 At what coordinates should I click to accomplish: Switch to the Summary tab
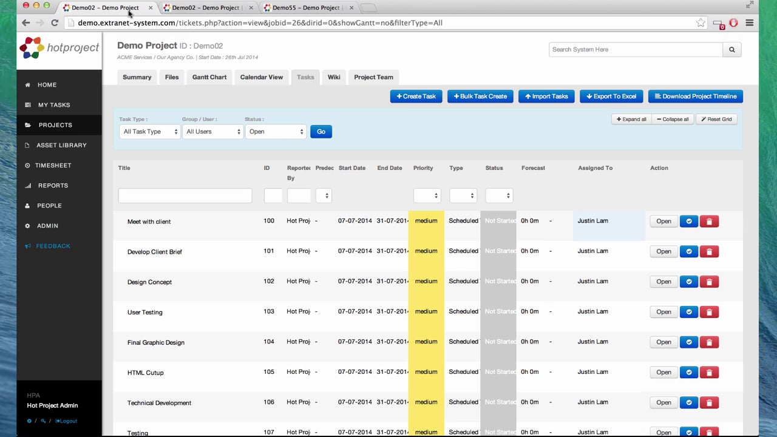click(137, 77)
